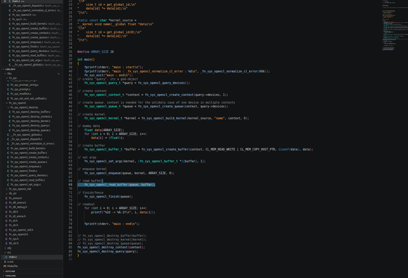Open fn_sys_opencl_create_buffer.c in the libs tree

[x=31, y=153]
